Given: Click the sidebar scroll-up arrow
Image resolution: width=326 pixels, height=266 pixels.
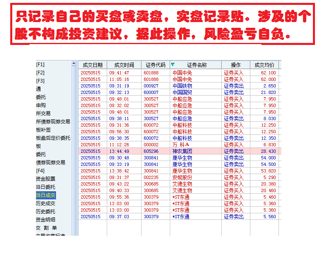Looking at the screenshot, I should [x=74, y=63].
